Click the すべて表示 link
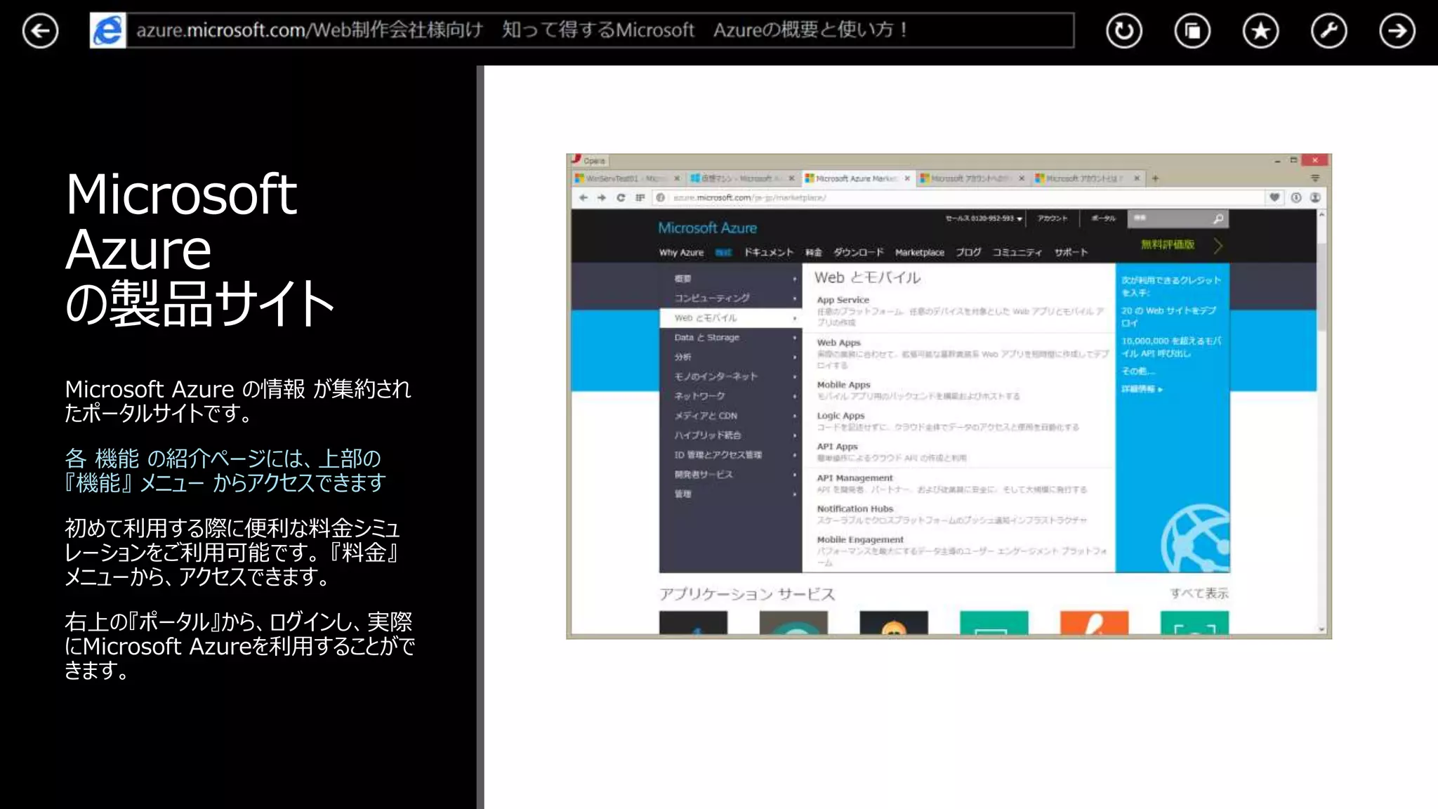1438x809 pixels. click(x=1199, y=593)
